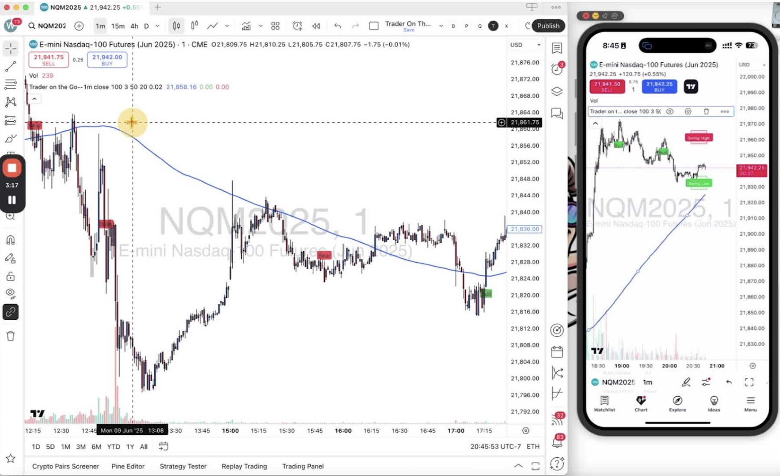Toggle hide all drawings eye
780x476 pixels.
(11, 294)
